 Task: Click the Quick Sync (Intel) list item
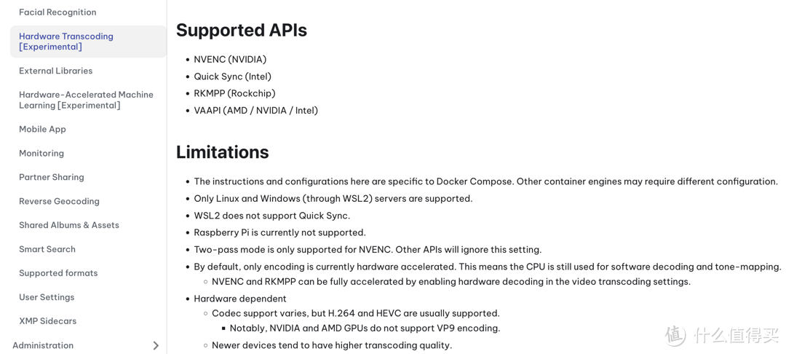click(233, 76)
